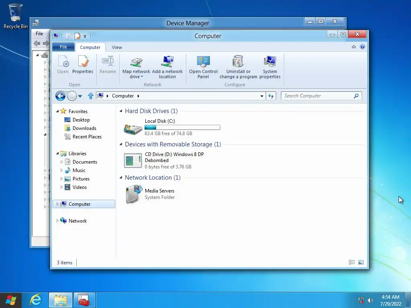Expand the Network tree node
411x308 pixels.
click(x=57, y=221)
